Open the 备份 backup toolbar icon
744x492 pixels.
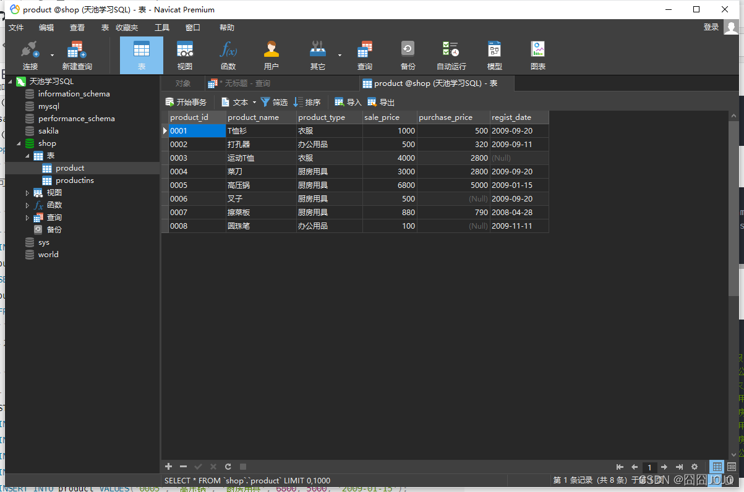coord(408,55)
